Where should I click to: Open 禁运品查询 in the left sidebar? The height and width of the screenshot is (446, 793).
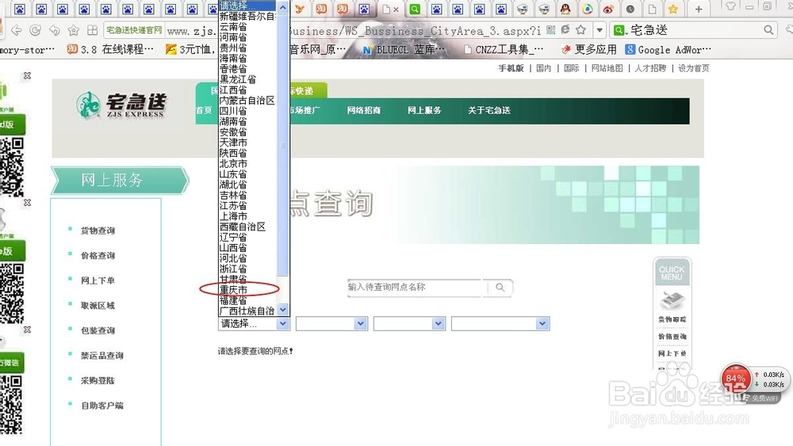tap(102, 356)
